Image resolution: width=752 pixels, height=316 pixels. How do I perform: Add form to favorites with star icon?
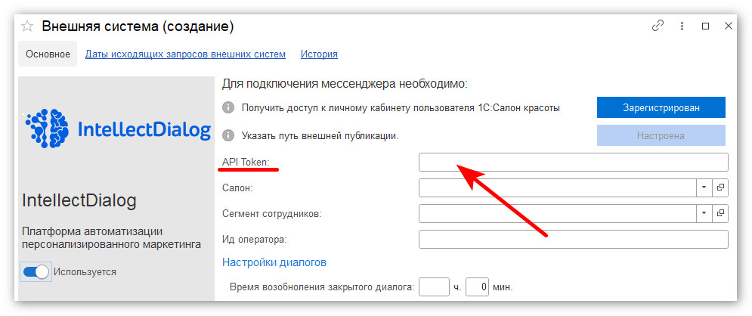tap(27, 26)
